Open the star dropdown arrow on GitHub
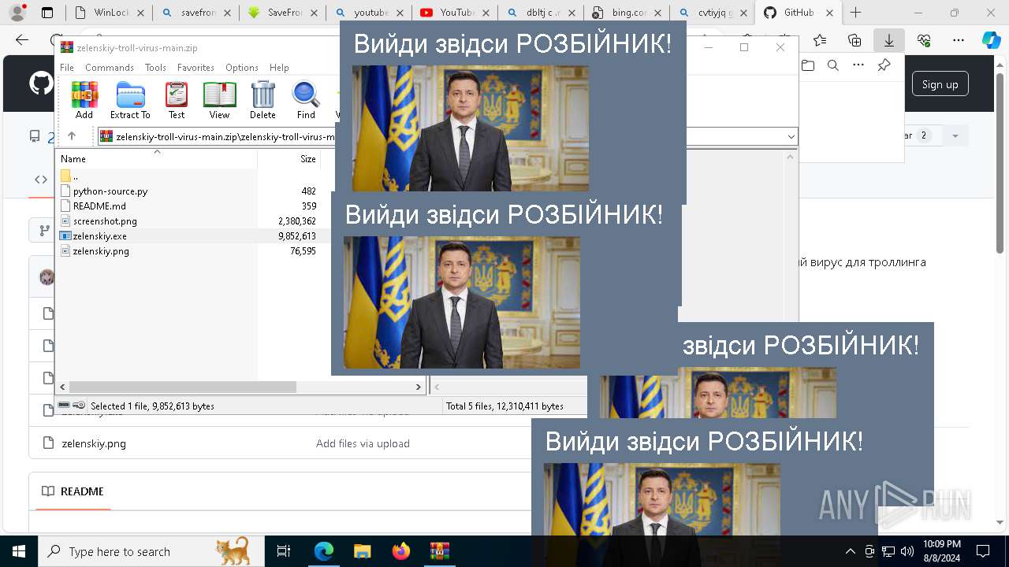 955,135
